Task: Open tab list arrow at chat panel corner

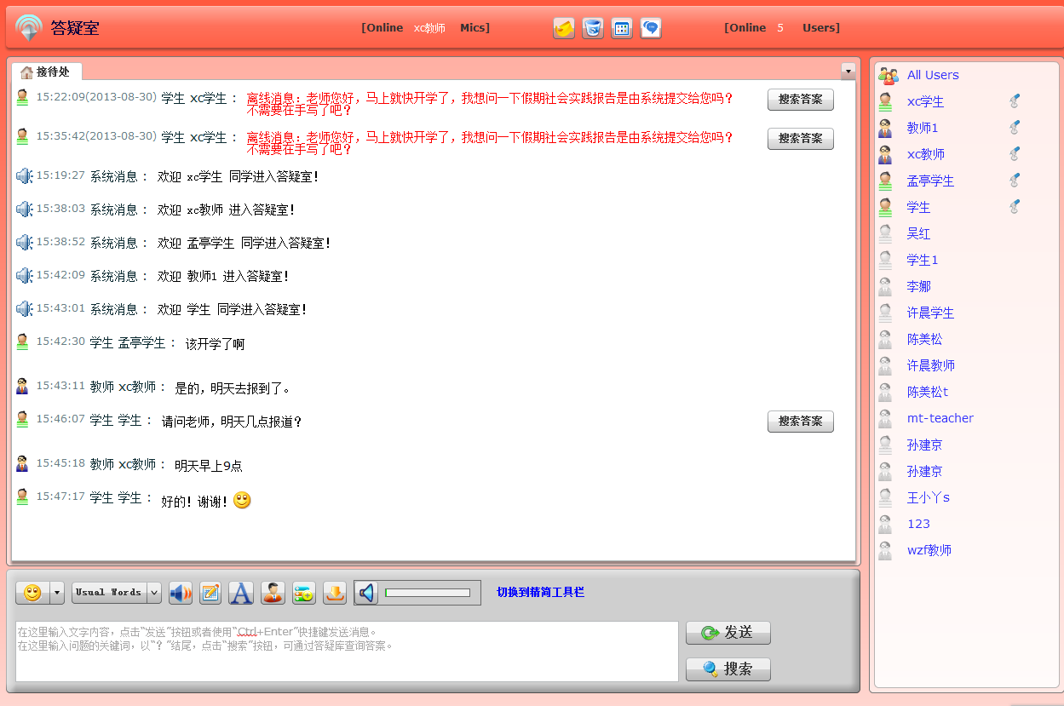Action: [848, 71]
